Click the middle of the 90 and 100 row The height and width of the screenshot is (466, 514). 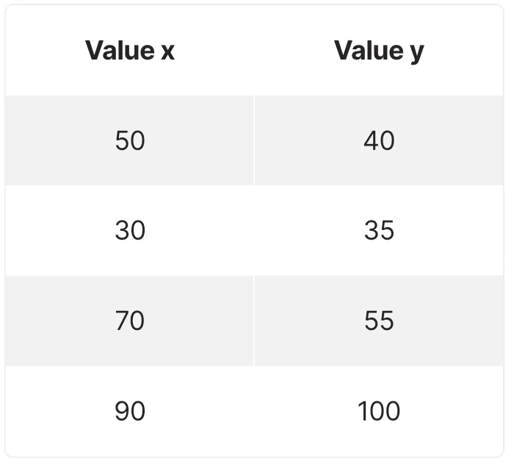pos(254,411)
